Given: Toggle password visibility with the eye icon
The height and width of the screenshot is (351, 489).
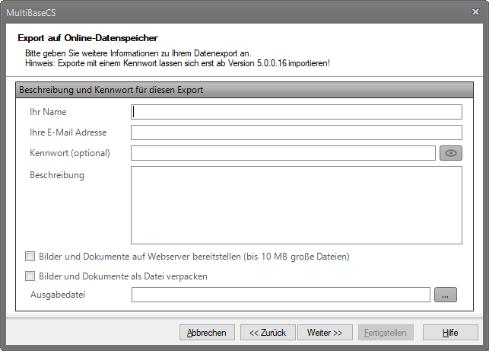Looking at the screenshot, I should [x=451, y=153].
